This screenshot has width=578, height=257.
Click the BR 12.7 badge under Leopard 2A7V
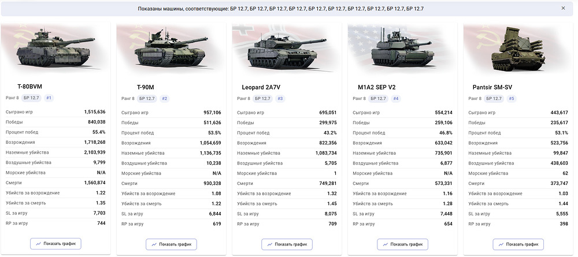click(263, 99)
